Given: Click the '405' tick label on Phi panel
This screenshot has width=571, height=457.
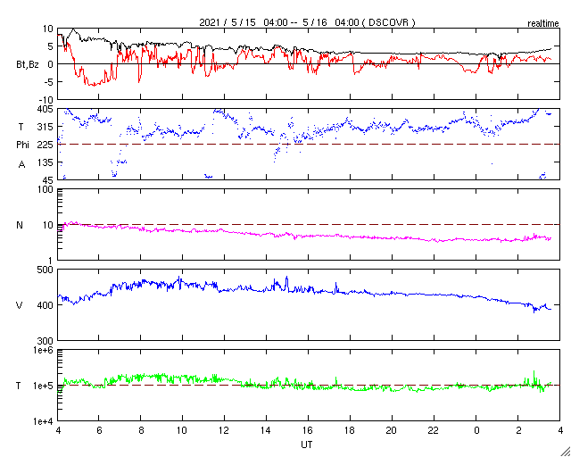Looking at the screenshot, I should tap(46, 109).
